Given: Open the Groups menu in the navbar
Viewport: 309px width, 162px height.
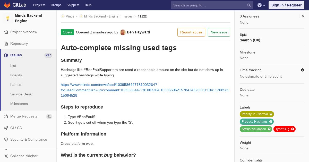Looking at the screenshot, I should click(x=56, y=5).
